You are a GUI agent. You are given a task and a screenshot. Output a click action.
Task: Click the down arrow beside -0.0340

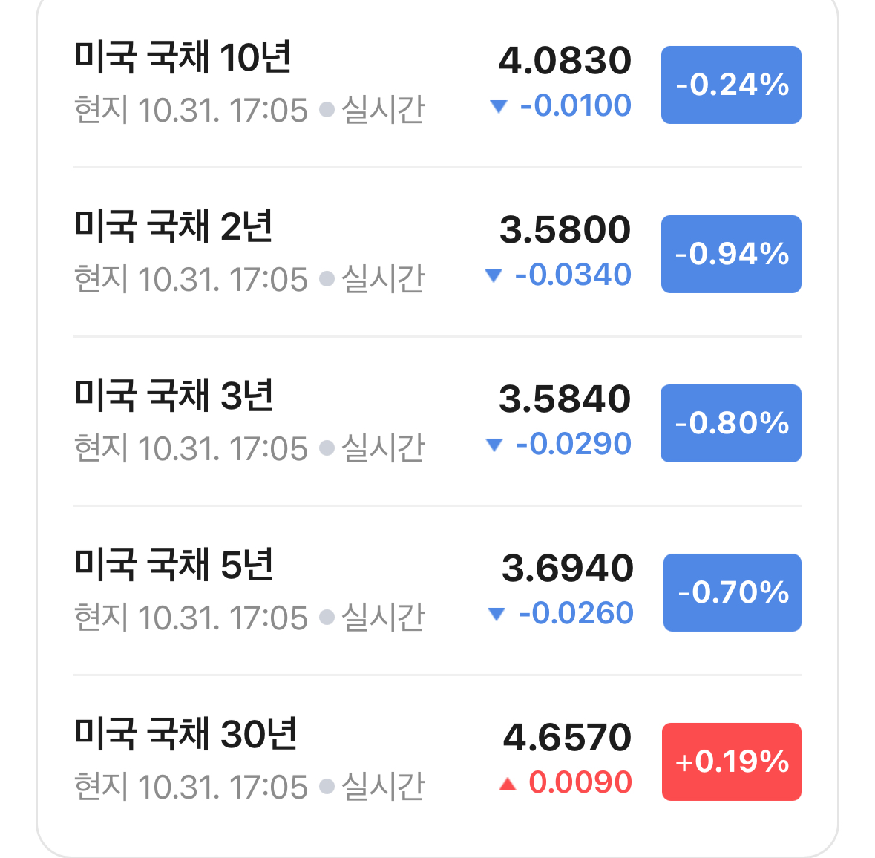coord(494,275)
